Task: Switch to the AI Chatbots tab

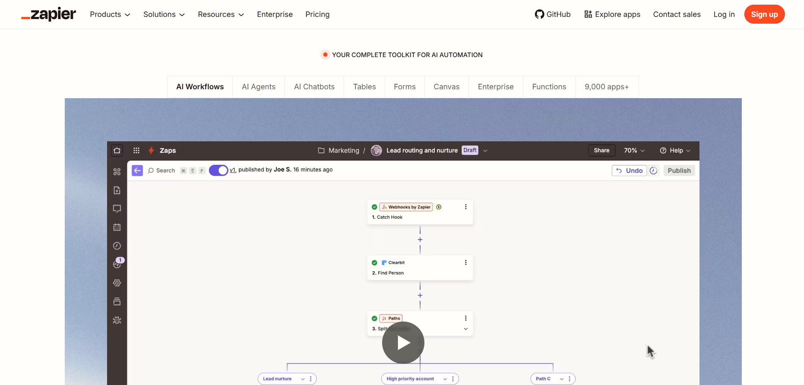Action: [314, 87]
